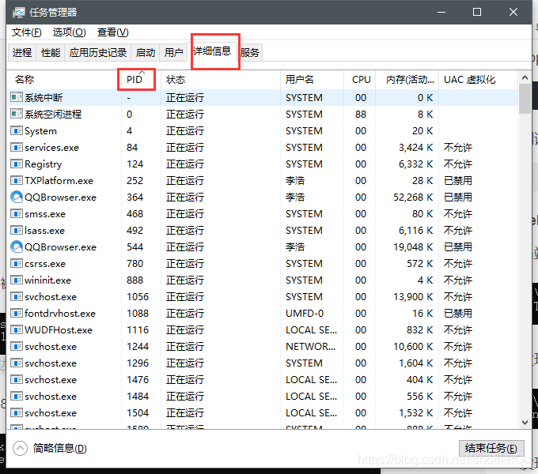Open the 查看(V) menu

click(113, 32)
